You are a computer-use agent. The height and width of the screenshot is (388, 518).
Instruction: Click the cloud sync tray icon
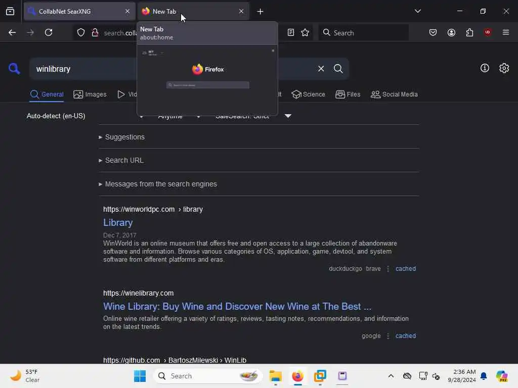pyautogui.click(x=407, y=376)
